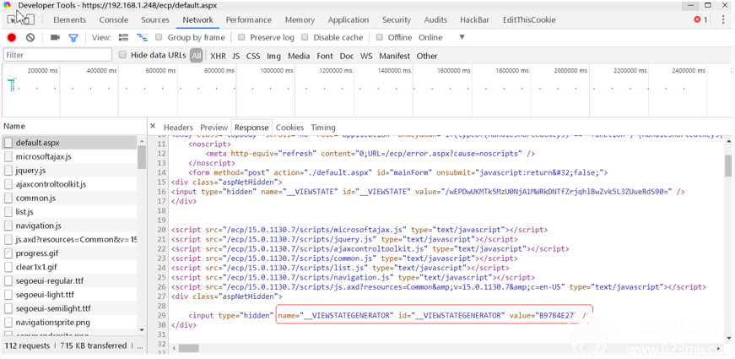Close the request details panel

tap(153, 126)
